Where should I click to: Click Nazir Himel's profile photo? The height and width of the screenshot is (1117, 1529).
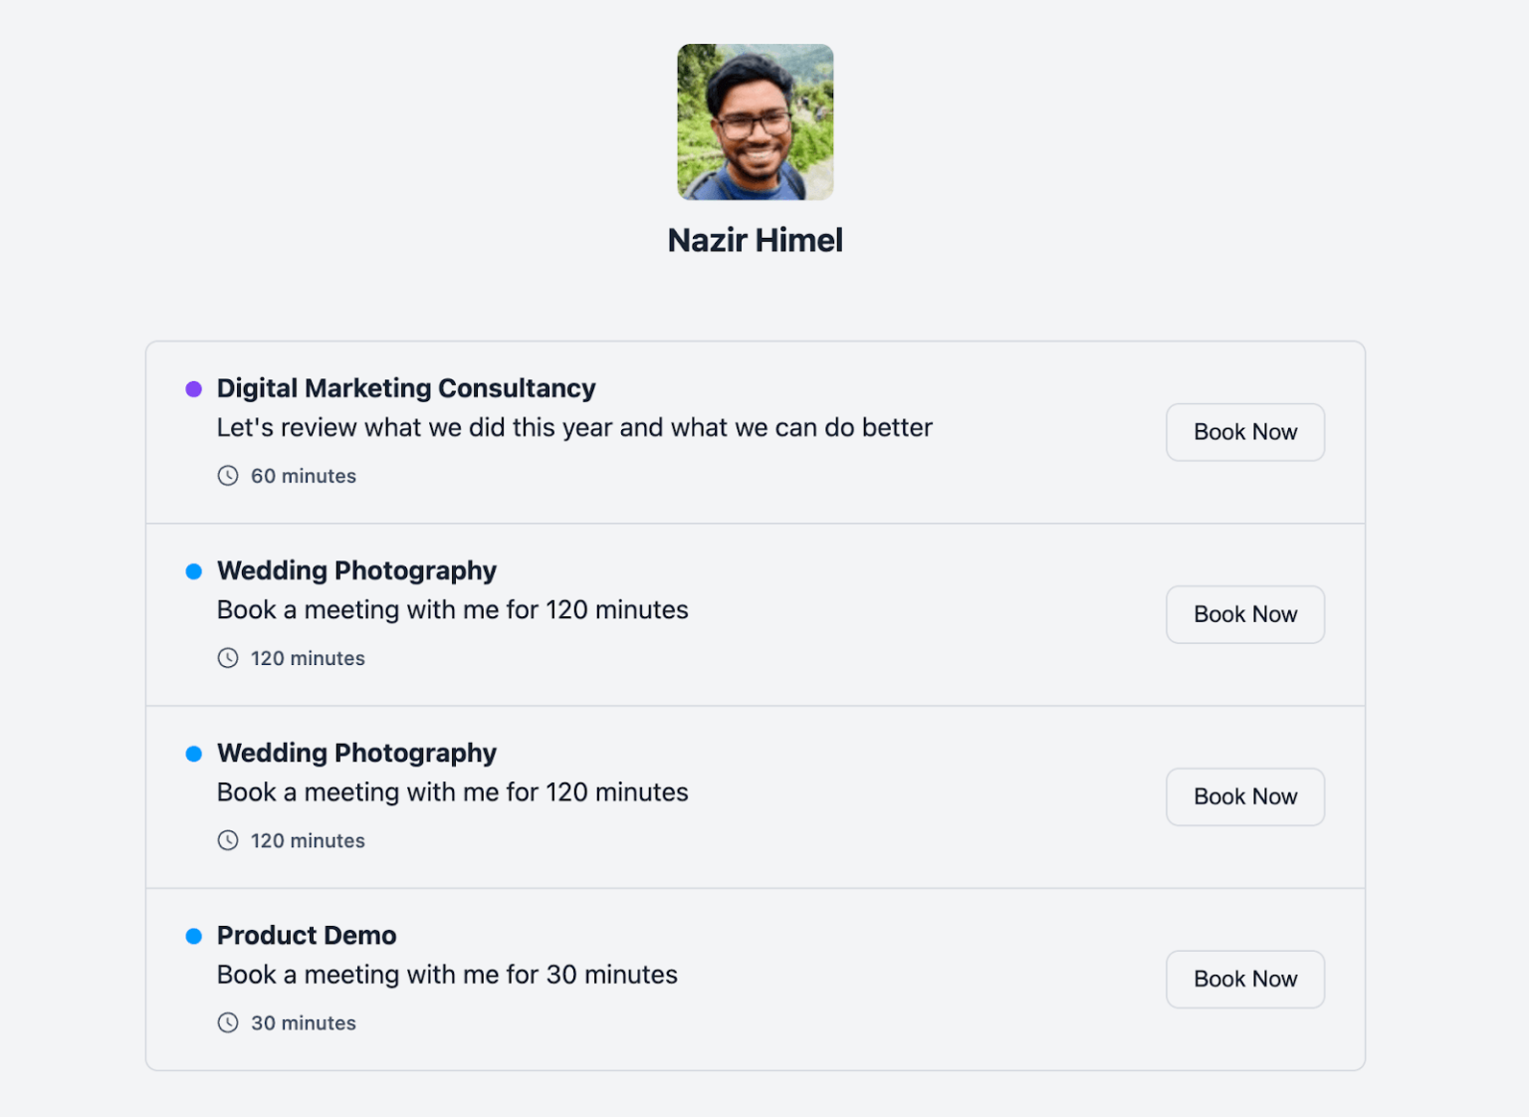755,121
